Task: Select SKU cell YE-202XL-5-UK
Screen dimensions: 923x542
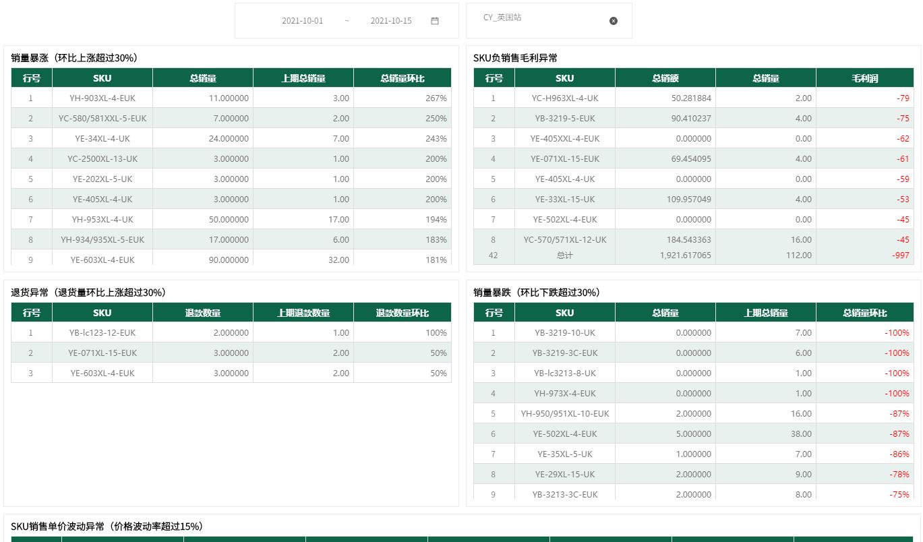Action: tap(102, 179)
